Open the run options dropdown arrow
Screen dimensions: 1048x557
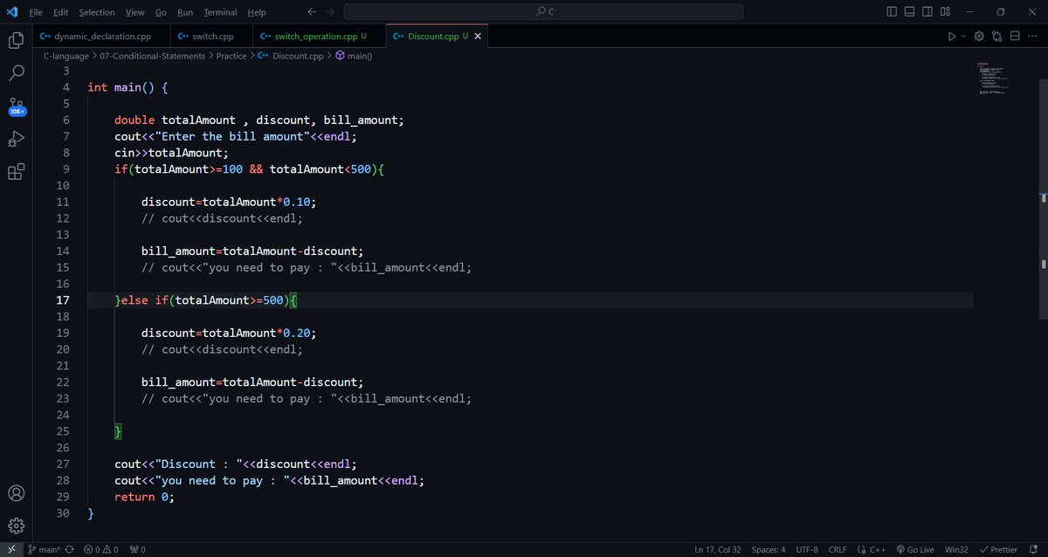coord(963,37)
